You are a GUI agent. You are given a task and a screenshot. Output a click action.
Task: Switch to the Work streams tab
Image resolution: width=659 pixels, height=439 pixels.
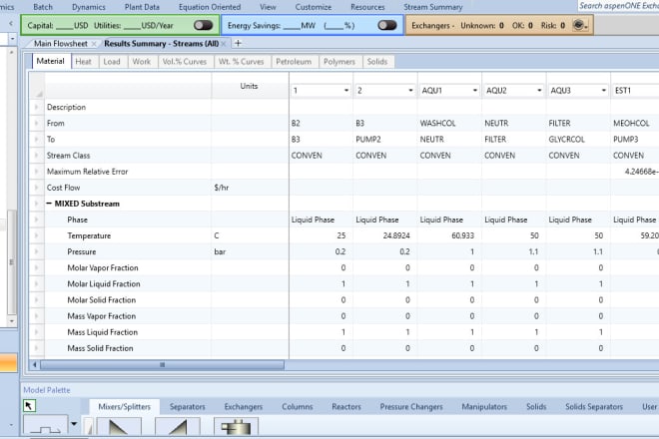[x=141, y=61]
